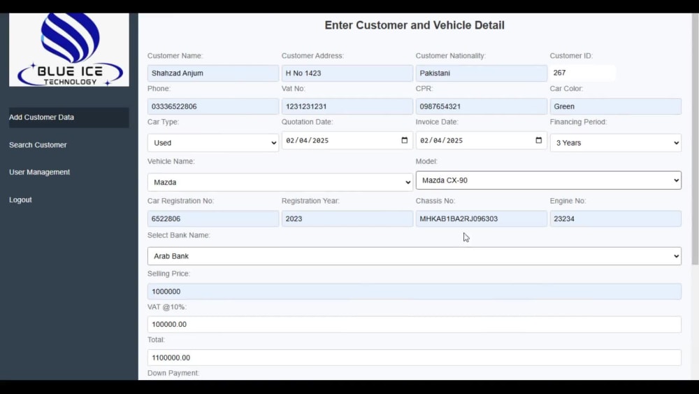The image size is (699, 394).
Task: Click the Invoice Date field text
Action: tap(442, 141)
